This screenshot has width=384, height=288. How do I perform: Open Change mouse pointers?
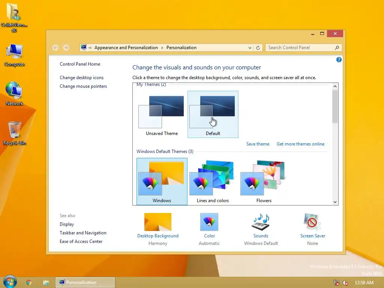[x=83, y=86]
